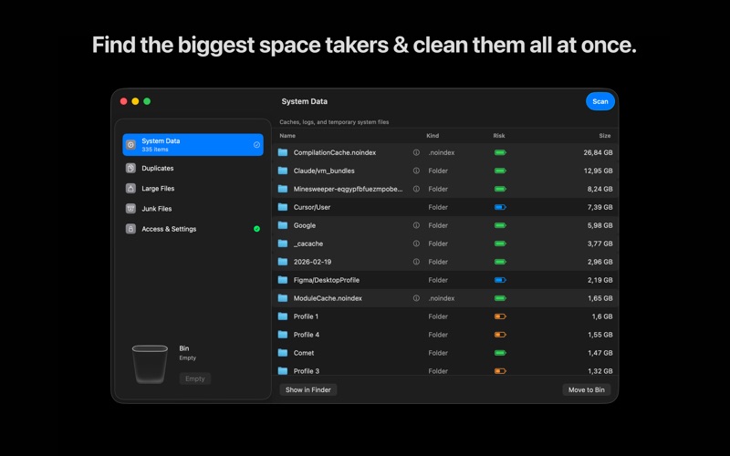Click folder icon of Comet row

pos(283,353)
